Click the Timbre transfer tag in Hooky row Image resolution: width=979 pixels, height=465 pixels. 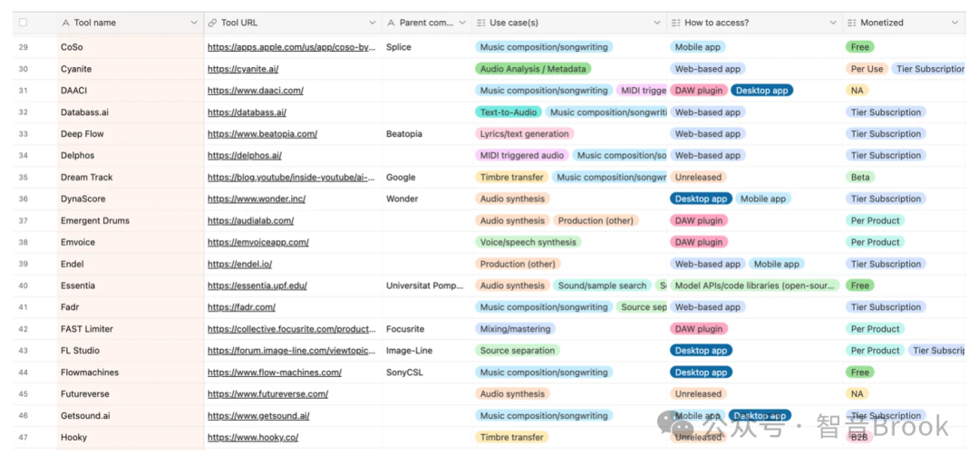512,438
